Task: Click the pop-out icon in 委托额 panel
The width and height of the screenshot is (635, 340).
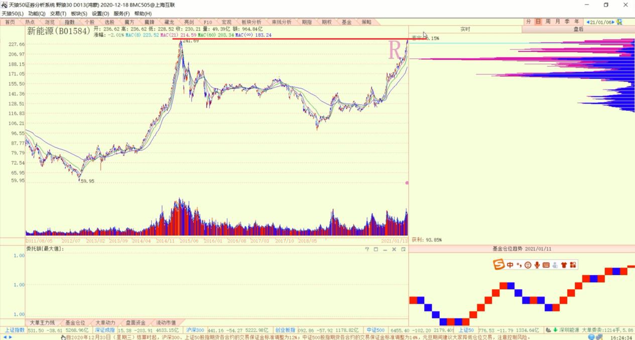Action: [403, 249]
